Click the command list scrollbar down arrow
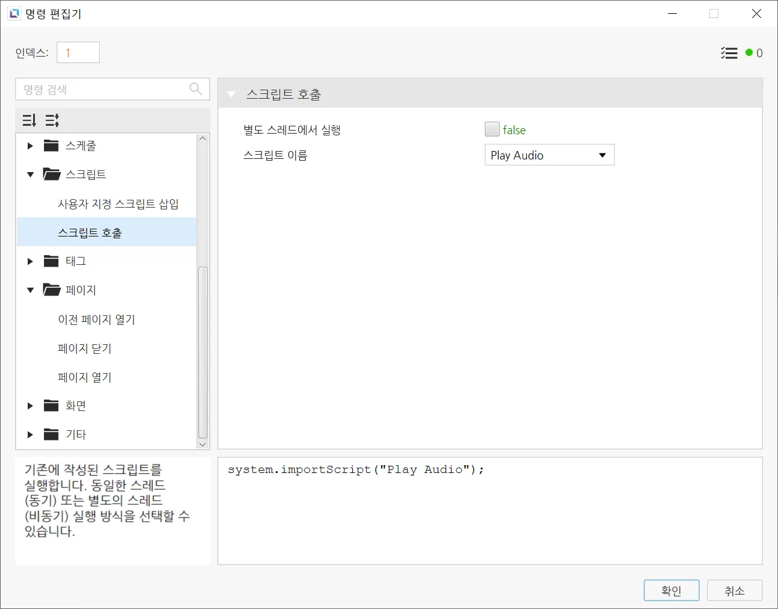The image size is (778, 609). pos(203,444)
